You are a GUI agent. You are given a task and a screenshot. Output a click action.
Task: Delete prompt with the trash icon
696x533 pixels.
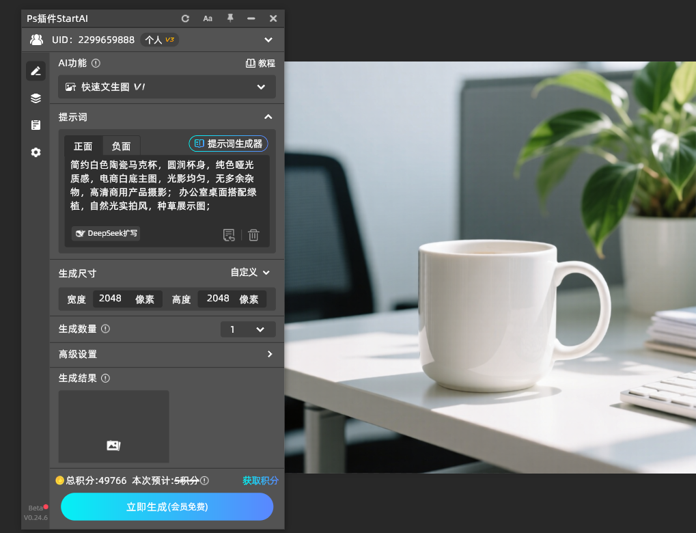[x=253, y=234]
